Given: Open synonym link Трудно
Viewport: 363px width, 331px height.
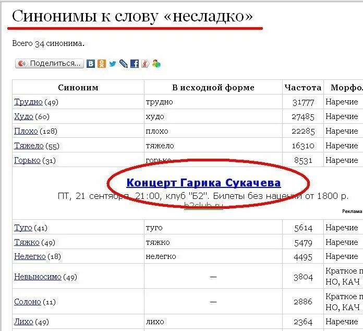Looking at the screenshot, I should click(28, 102).
